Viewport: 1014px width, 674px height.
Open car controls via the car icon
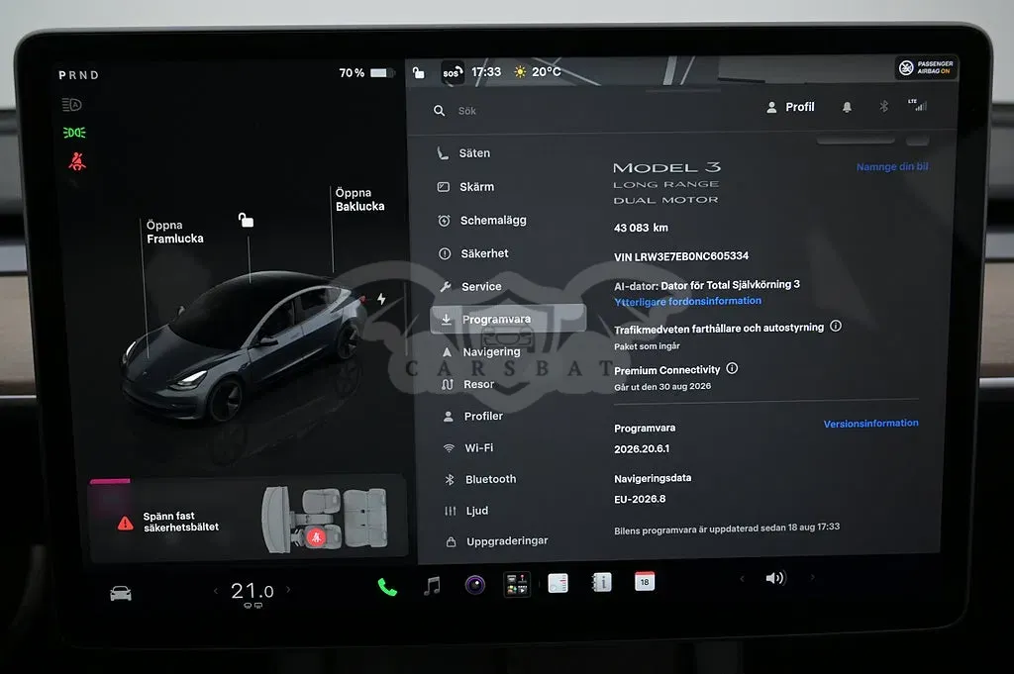(121, 593)
